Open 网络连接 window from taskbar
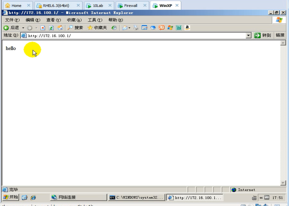The width and height of the screenshot is (289, 206). [79, 198]
